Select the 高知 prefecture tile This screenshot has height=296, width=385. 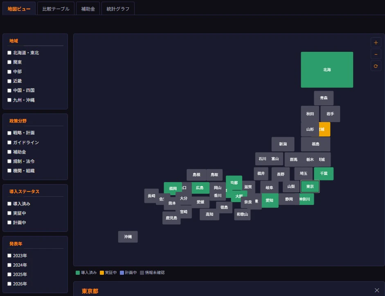(209, 214)
